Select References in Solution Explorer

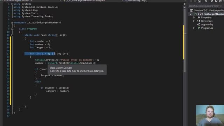click(x=207, y=21)
